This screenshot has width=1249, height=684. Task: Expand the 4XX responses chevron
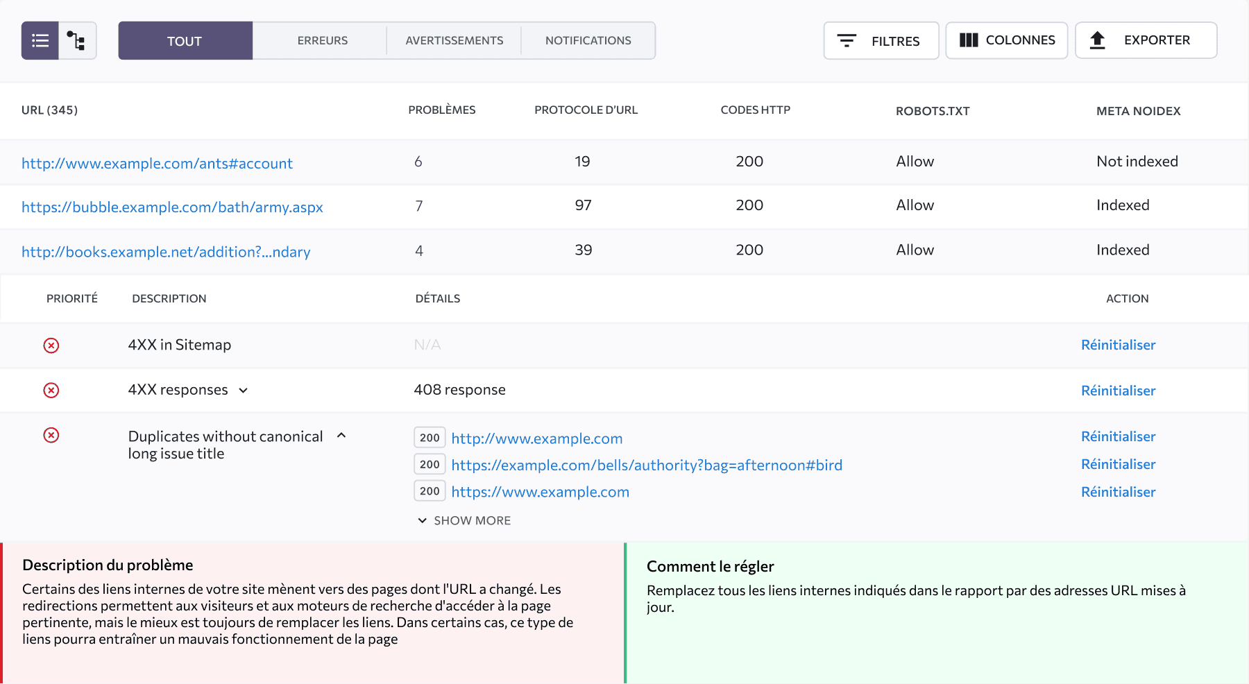pos(244,391)
